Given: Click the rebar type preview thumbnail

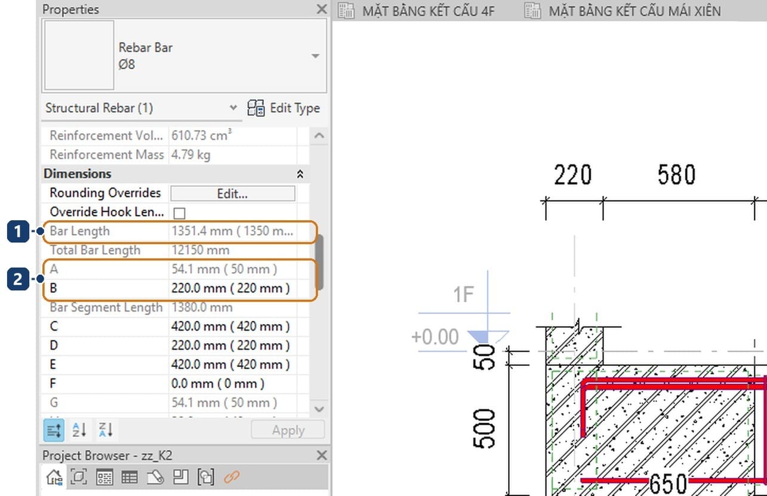Looking at the screenshot, I should [x=79, y=56].
